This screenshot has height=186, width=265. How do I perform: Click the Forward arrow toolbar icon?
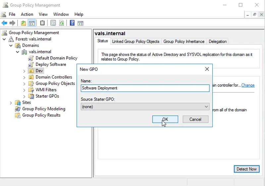tap(12, 23)
